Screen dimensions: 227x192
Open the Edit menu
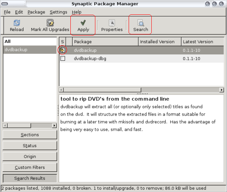pos(19,12)
